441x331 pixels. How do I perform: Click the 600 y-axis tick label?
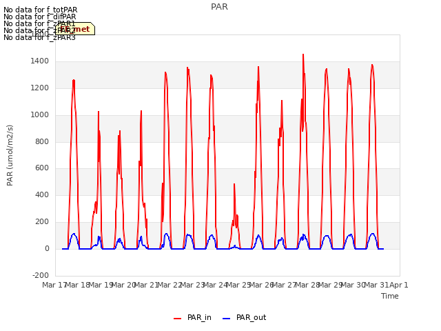click(42, 168)
